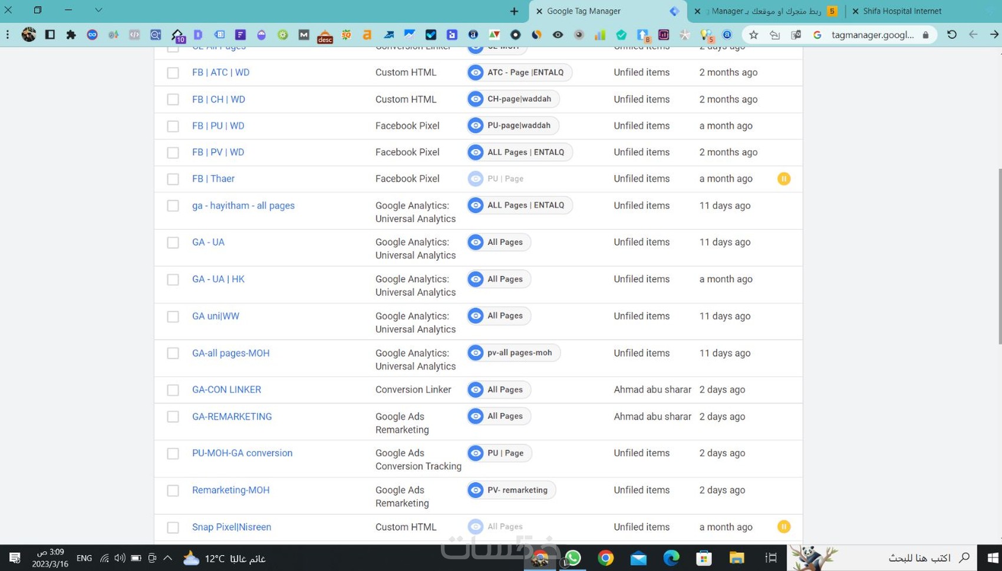Image resolution: width=1002 pixels, height=571 pixels.
Task: Open the Chrome three-dot menu
Action: coord(8,35)
